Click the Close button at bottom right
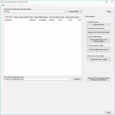 point(109,113)
